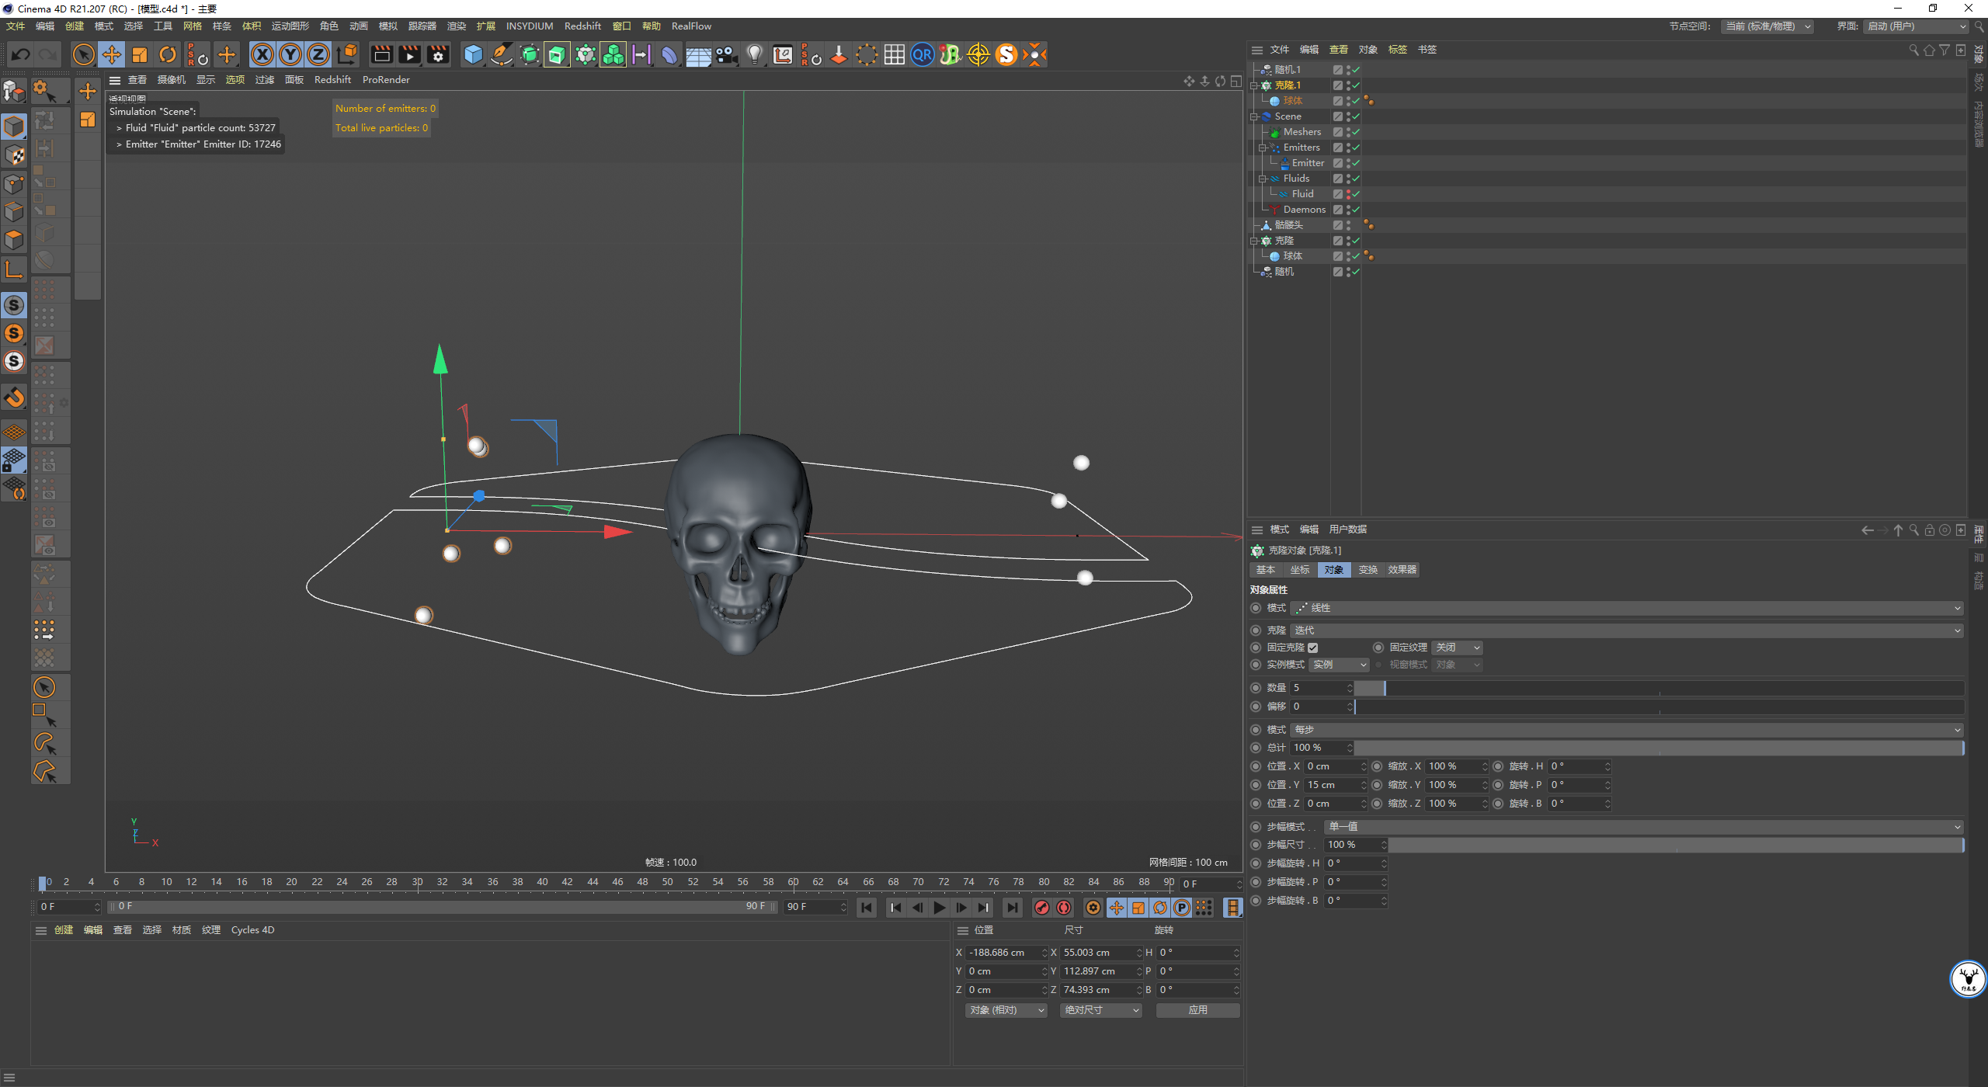
Task: Uncheck the 固定克隆 checkbox
Action: [x=1312, y=648]
